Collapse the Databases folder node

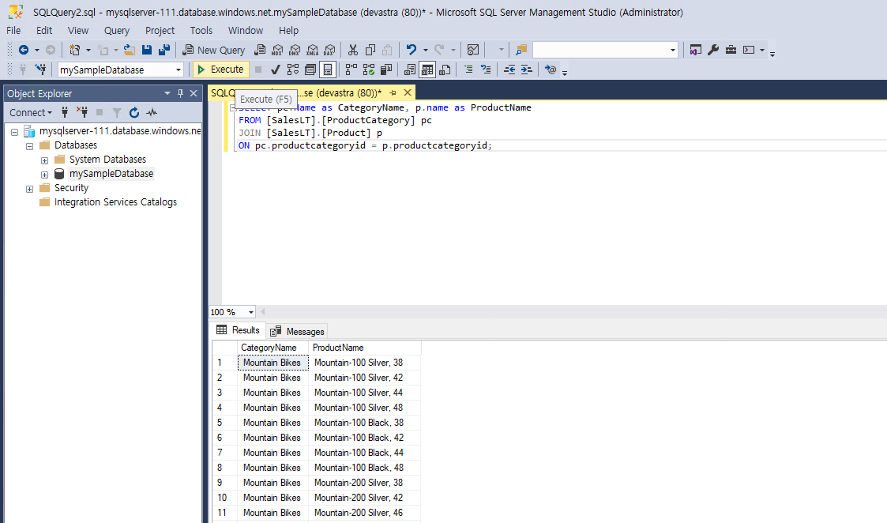29,147
